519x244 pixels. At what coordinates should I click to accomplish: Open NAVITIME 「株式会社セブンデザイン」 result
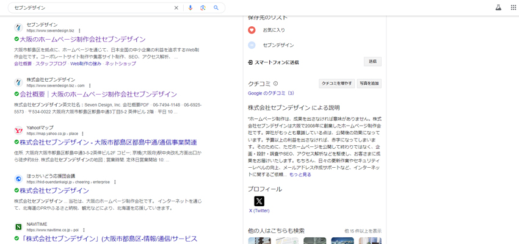(x=108, y=239)
